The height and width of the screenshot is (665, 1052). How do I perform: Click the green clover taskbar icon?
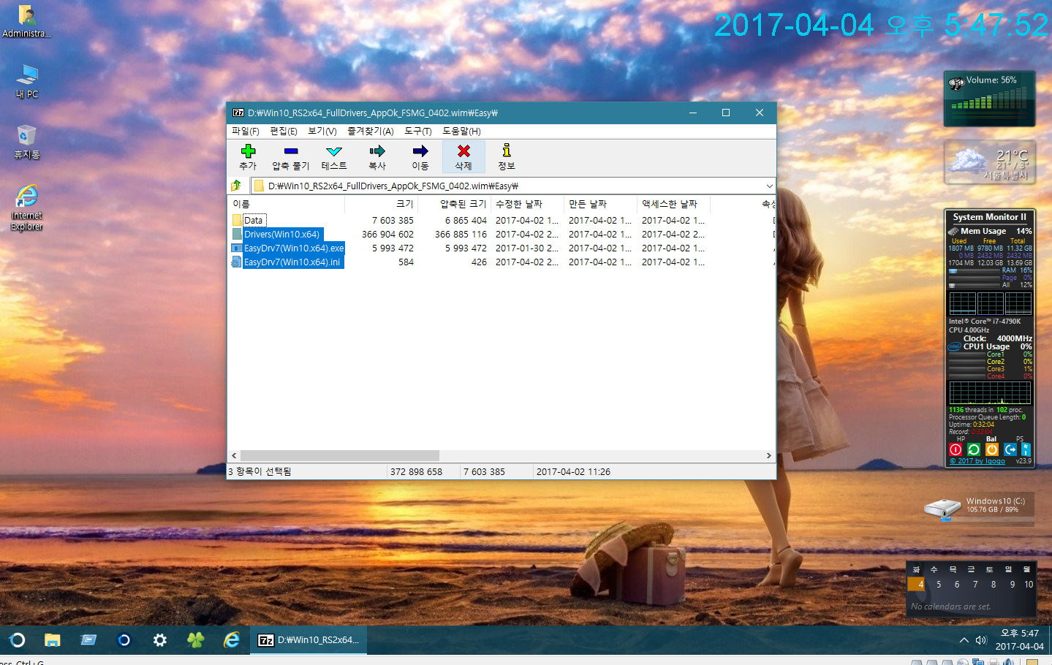tap(195, 640)
